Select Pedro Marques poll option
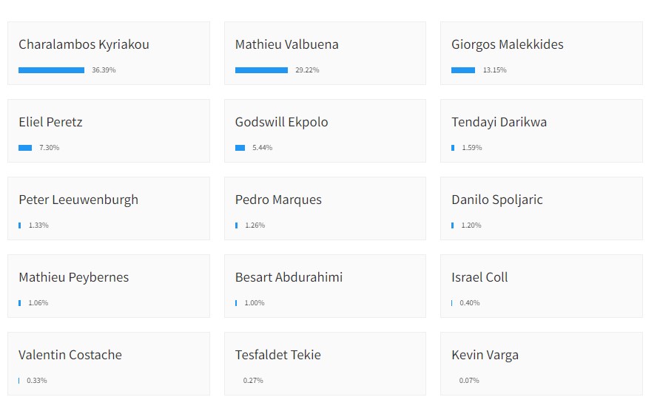The height and width of the screenshot is (411, 660). [x=325, y=208]
